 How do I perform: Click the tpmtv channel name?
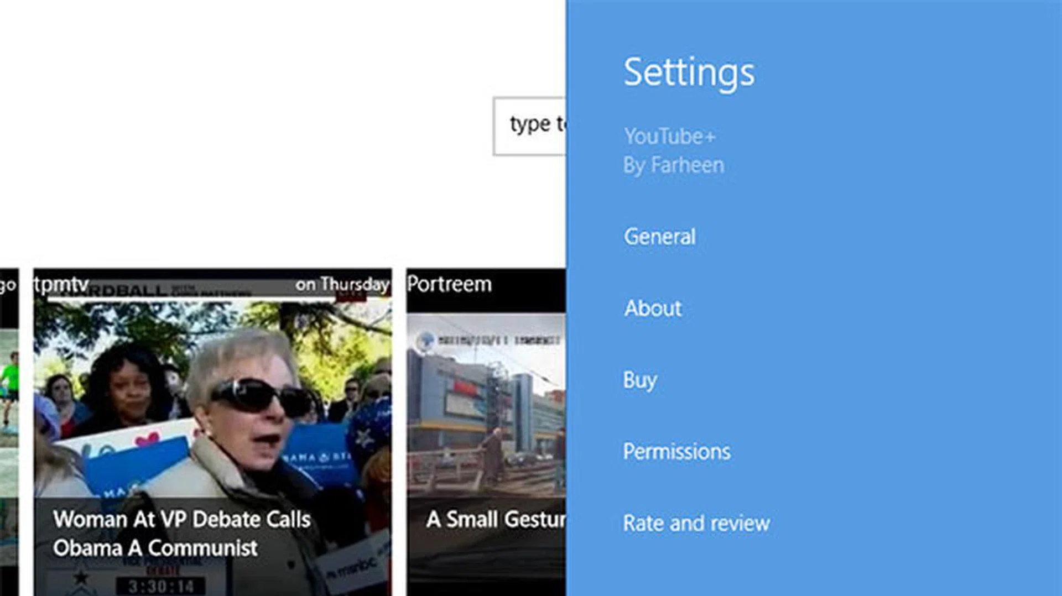pyautogui.click(x=61, y=284)
